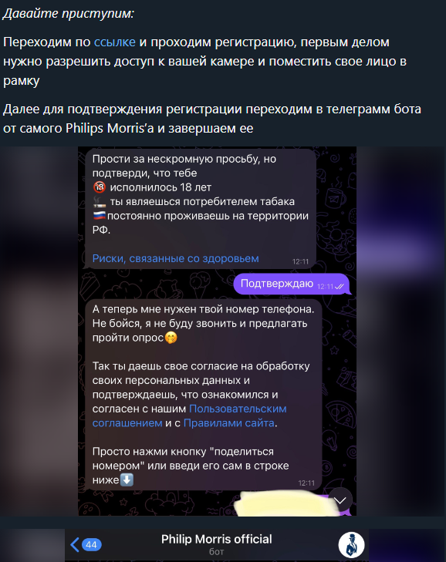Select the purple "Подтверждаю" sent message bubble
Screen dimensions: 446x562
point(291,284)
